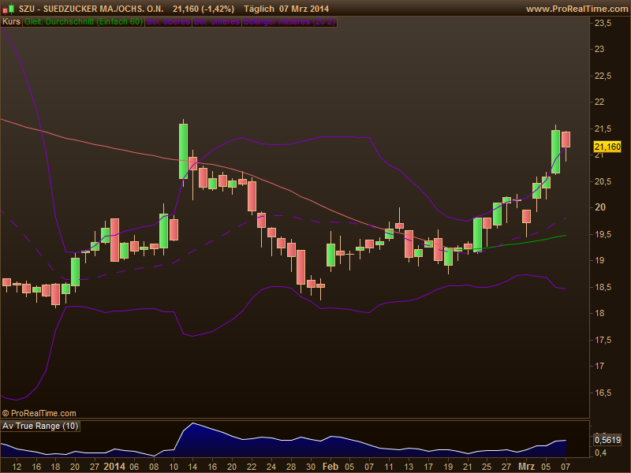
Task: Select the Bollinger mittleres indicator label
Action: [x=289, y=22]
